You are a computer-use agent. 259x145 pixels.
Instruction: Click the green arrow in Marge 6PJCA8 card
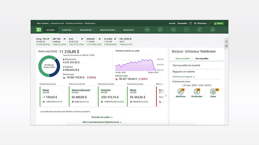pos(44,102)
